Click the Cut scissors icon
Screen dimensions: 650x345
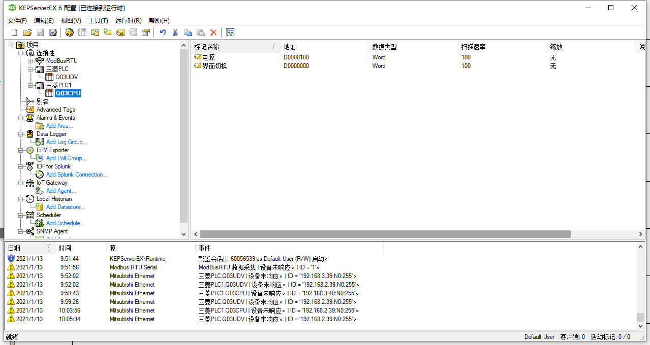(175, 32)
